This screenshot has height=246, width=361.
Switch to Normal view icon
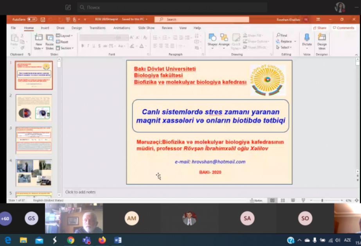coord(272,200)
